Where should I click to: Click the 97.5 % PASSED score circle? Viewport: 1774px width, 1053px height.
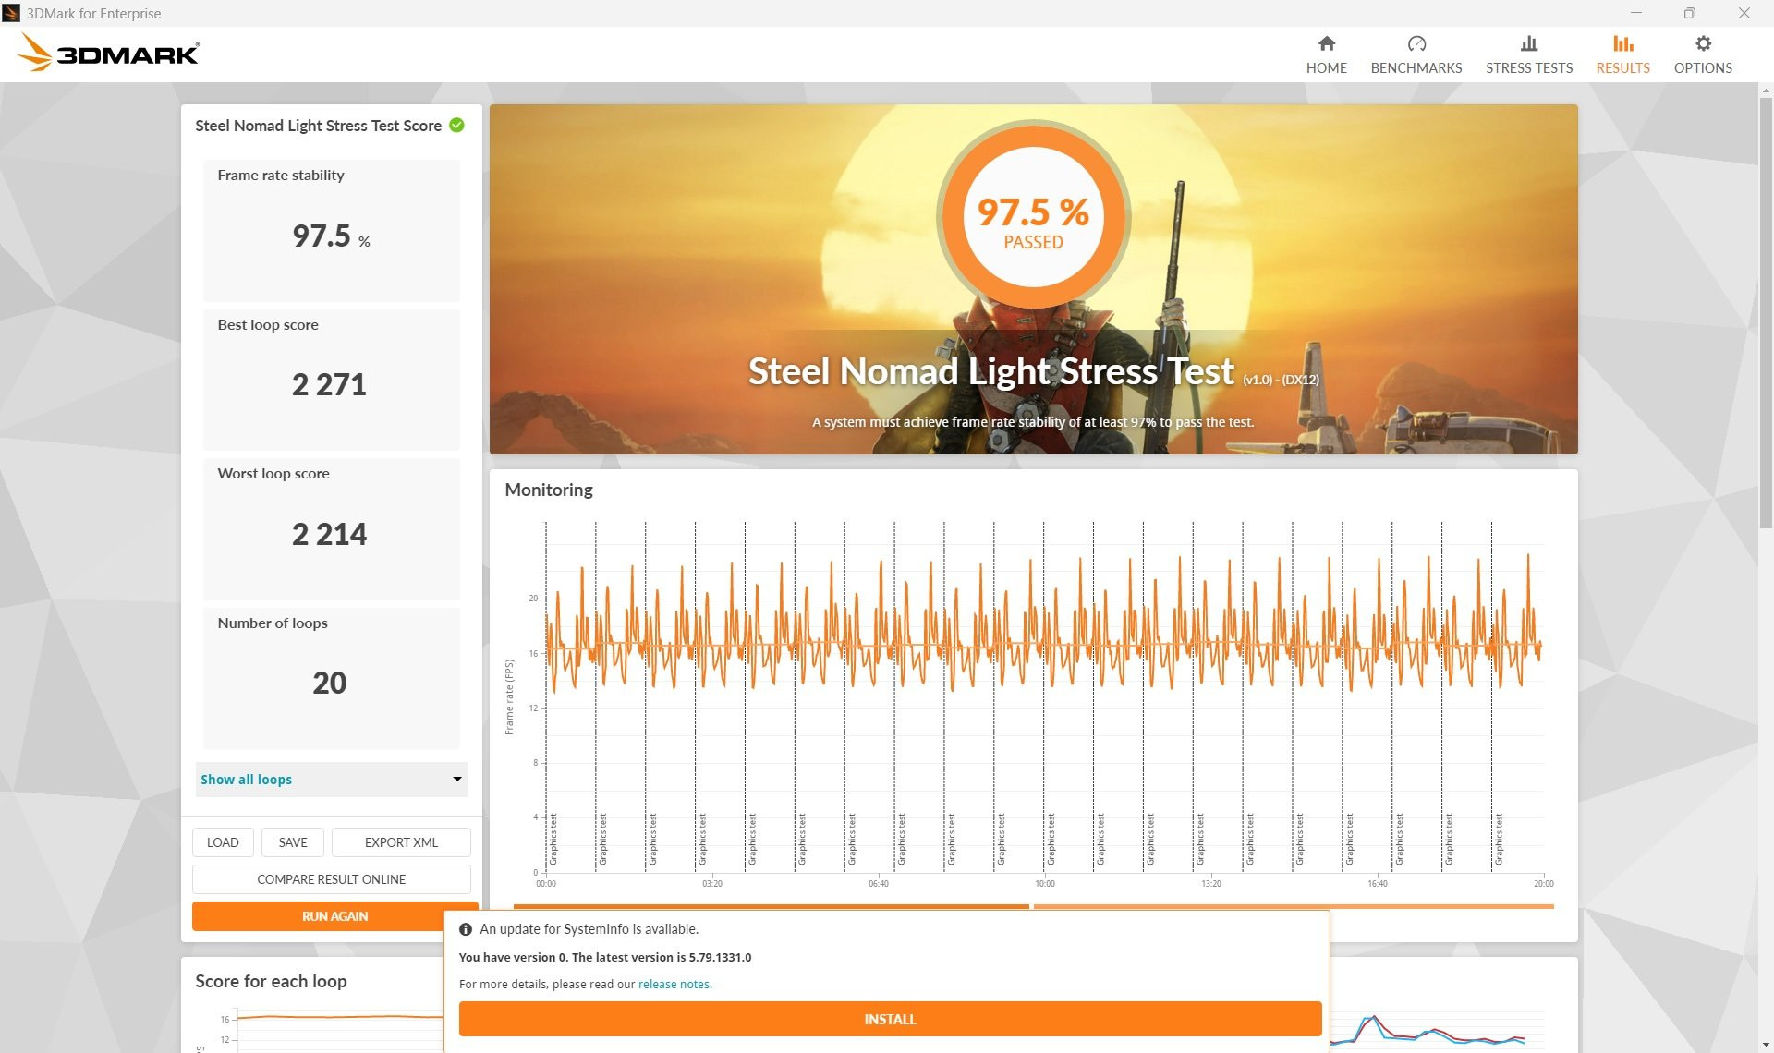tap(1033, 214)
